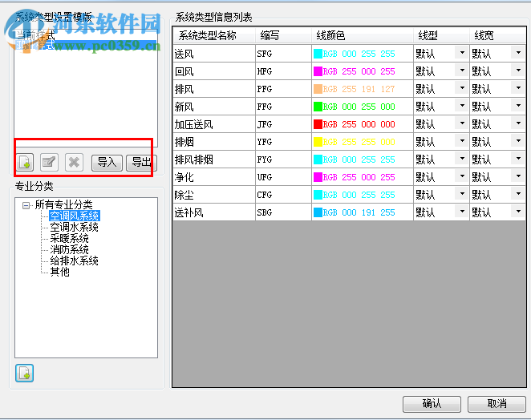Viewport: 531px width, 420px height.
Task: Click abbreviation cell HFG
Action: pos(283,71)
